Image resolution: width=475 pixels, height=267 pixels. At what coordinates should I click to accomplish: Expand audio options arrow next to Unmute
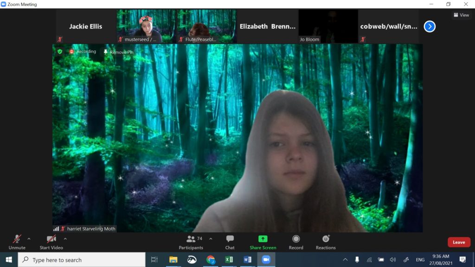[29, 239]
